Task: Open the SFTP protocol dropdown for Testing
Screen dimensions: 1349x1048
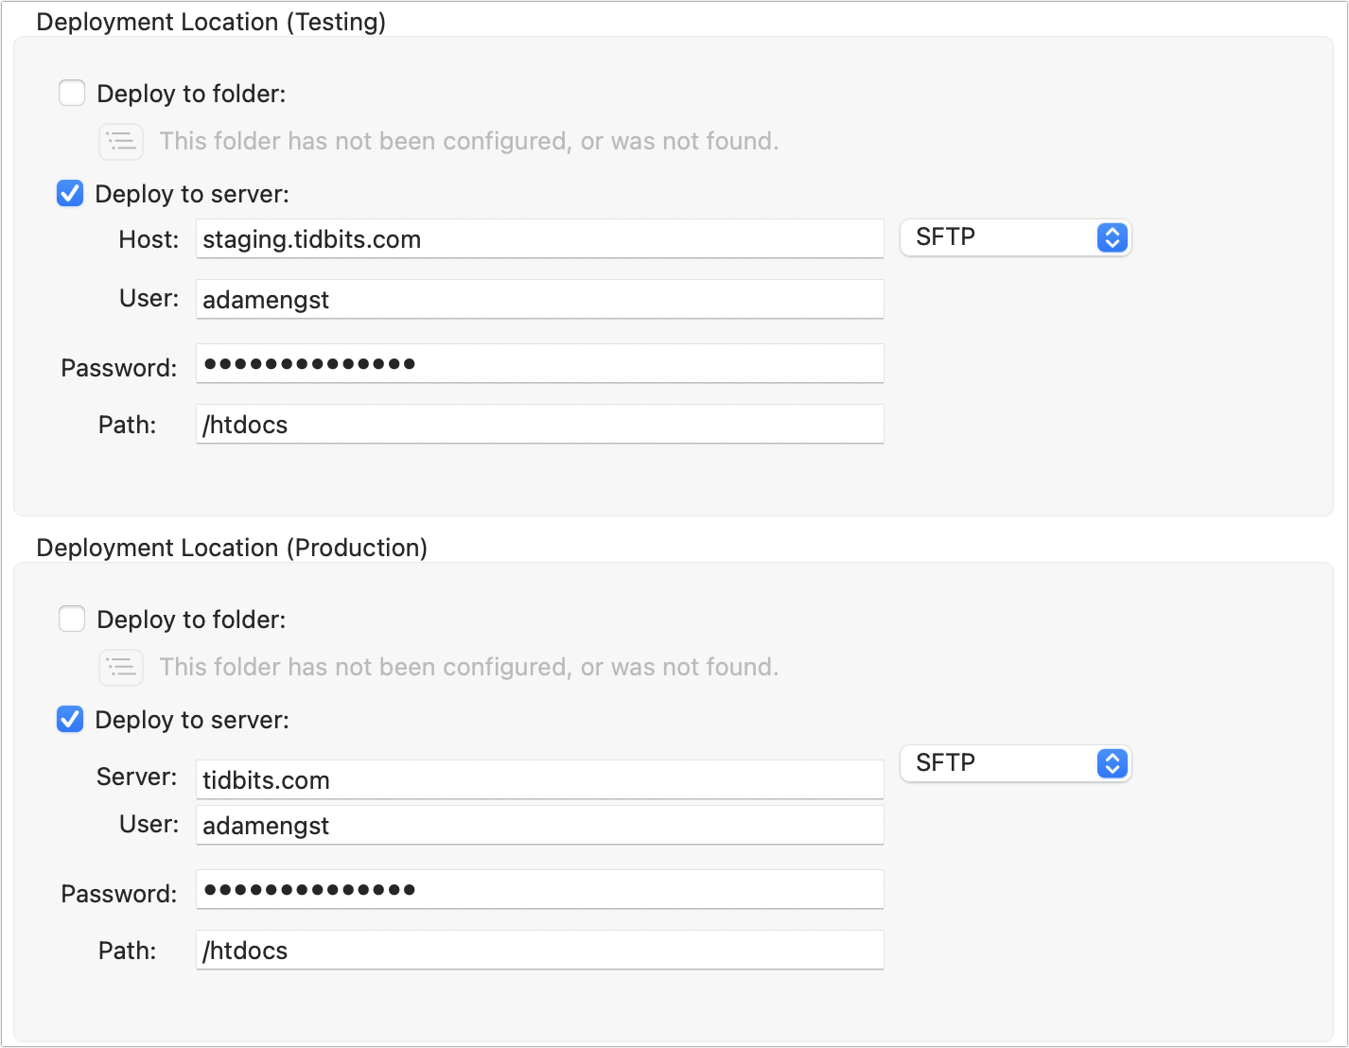Action: pyautogui.click(x=1015, y=237)
